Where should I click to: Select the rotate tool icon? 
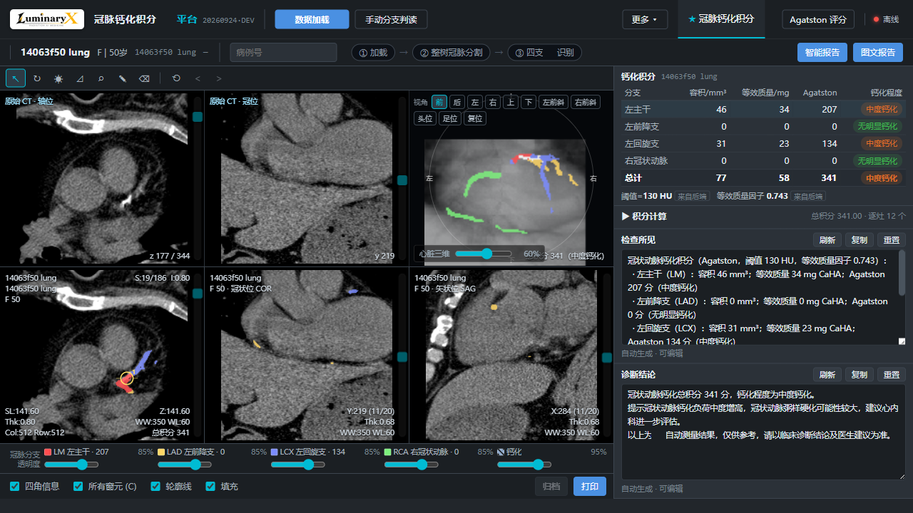pyautogui.click(x=37, y=78)
